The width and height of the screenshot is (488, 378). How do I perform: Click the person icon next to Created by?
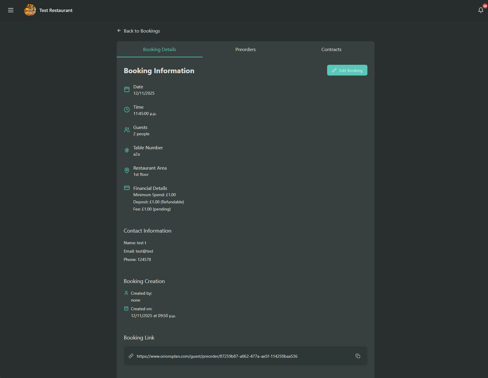pyautogui.click(x=126, y=293)
